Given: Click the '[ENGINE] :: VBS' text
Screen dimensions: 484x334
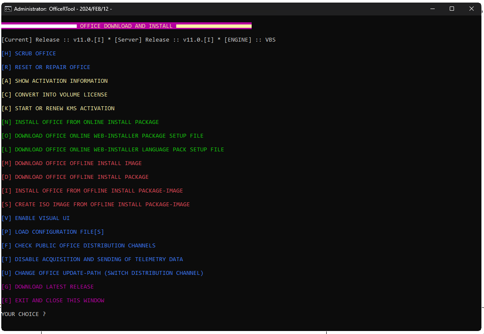Looking at the screenshot, I should 250,40.
